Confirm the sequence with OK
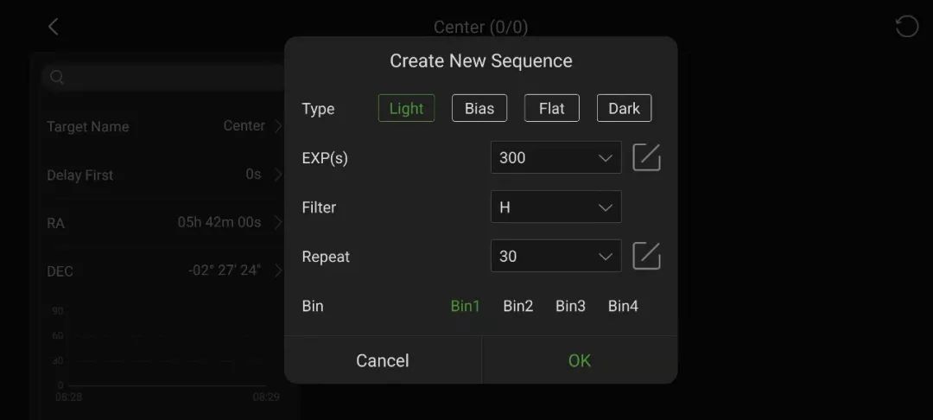This screenshot has width=933, height=420. coord(580,360)
